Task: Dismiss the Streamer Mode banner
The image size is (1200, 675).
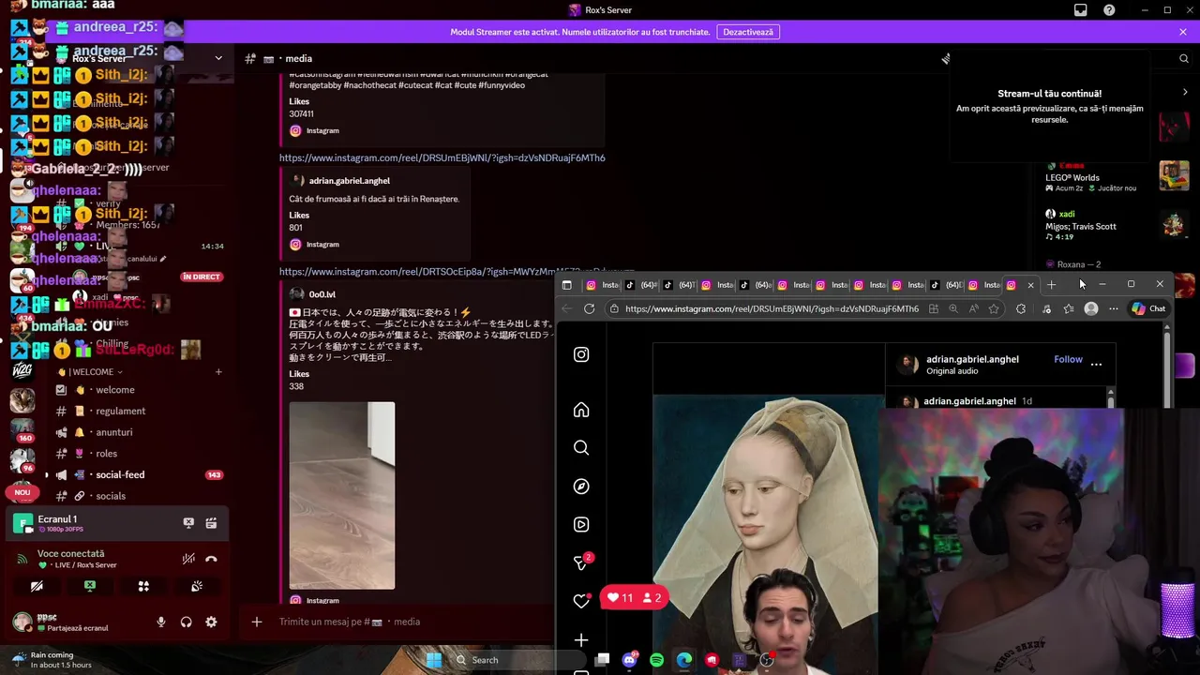Action: pyautogui.click(x=1183, y=32)
